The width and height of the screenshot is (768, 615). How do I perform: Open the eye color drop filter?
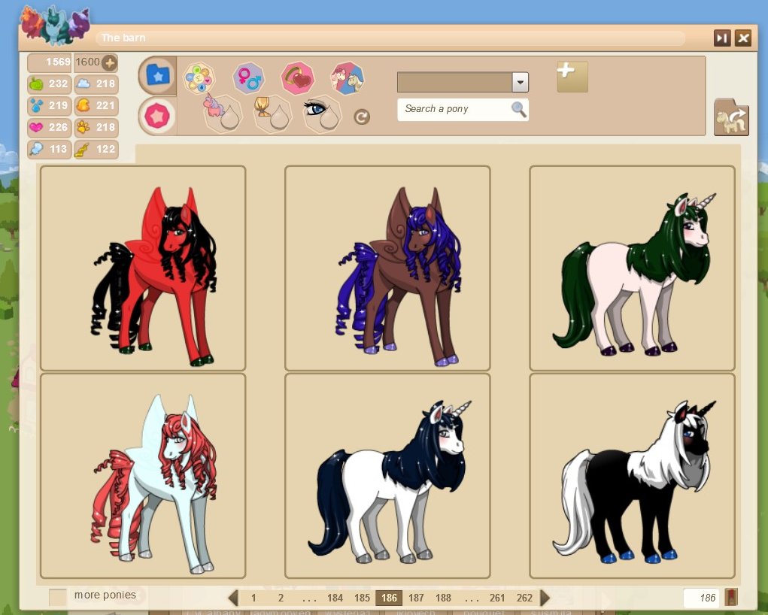(322, 114)
